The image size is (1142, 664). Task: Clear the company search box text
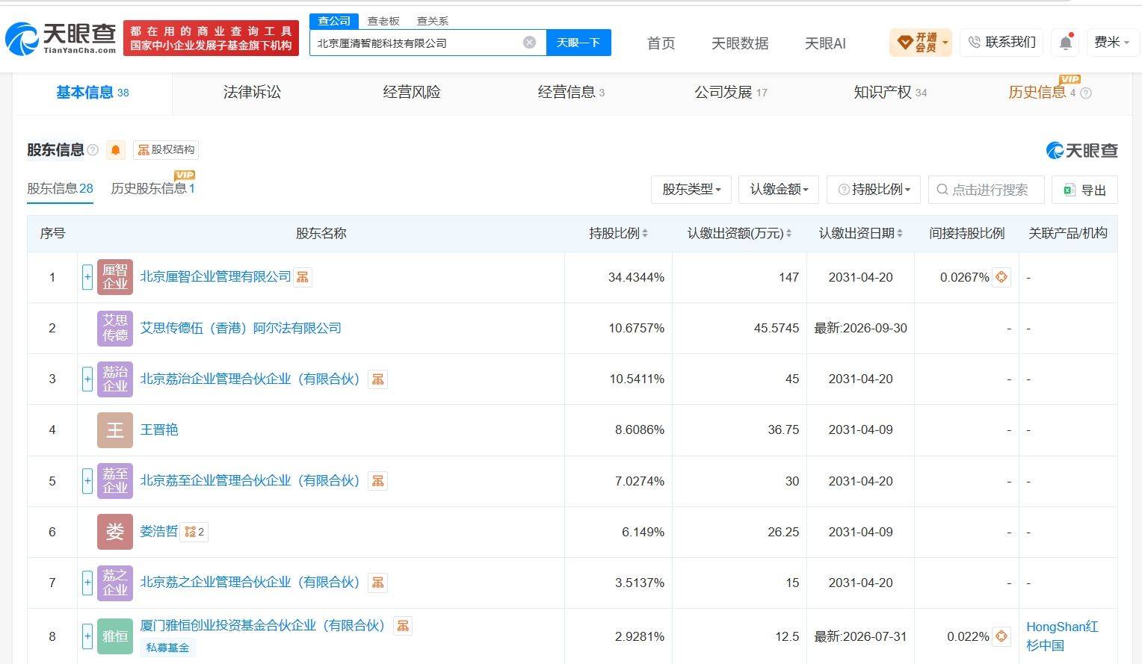(x=529, y=43)
